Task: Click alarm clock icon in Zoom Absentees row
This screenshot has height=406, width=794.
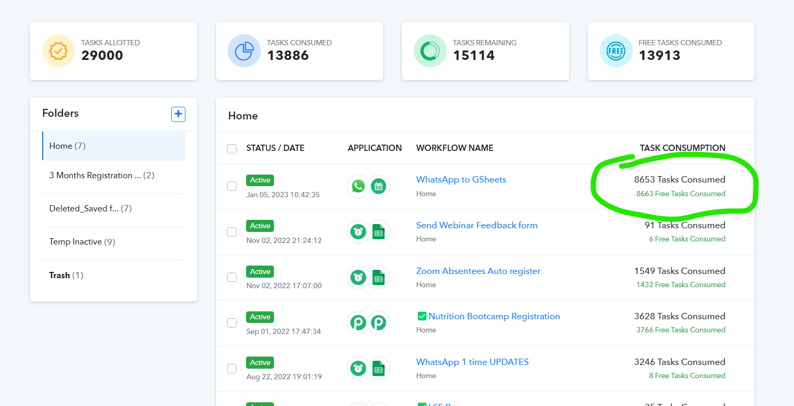Action: 358,277
